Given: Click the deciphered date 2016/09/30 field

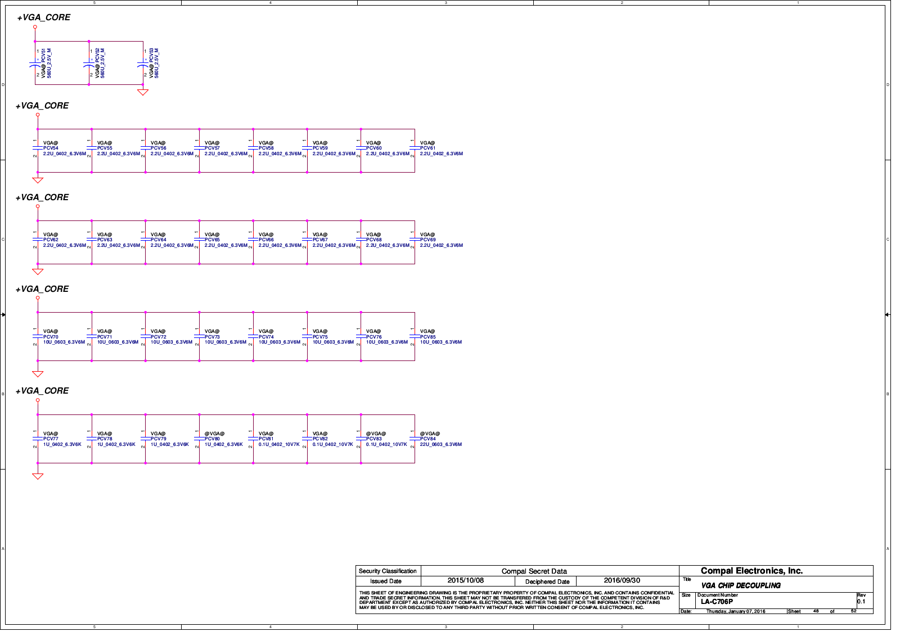Looking at the screenshot, I should click(x=622, y=580).
